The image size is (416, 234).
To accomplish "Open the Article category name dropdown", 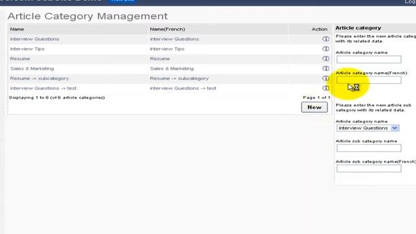I will click(368, 128).
